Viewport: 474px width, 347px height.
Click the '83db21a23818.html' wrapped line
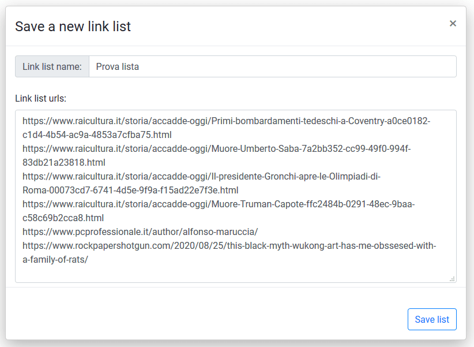64,163
